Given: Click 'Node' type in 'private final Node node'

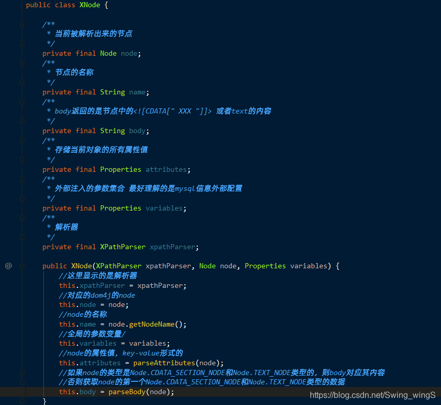Looking at the screenshot, I should (108, 54).
